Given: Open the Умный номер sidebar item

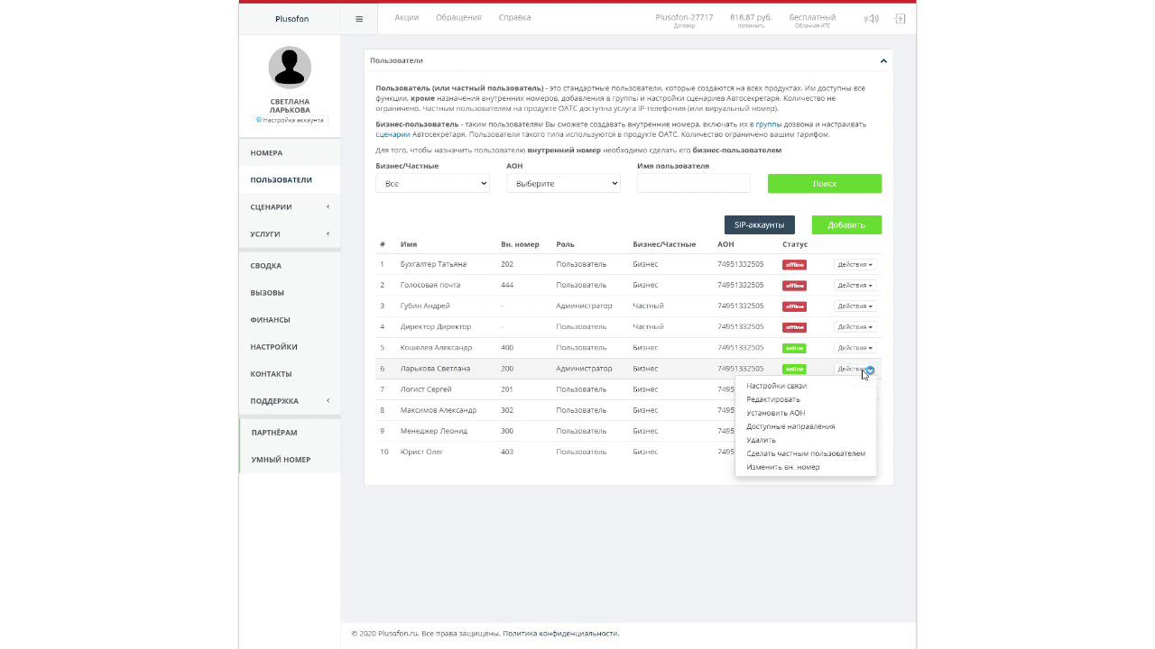Looking at the screenshot, I should 290,460.
